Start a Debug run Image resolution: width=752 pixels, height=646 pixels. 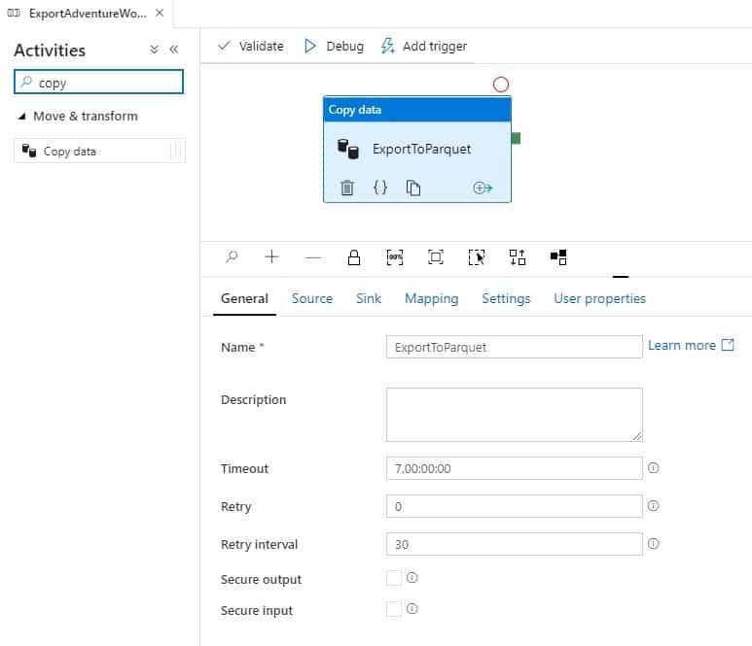(334, 46)
